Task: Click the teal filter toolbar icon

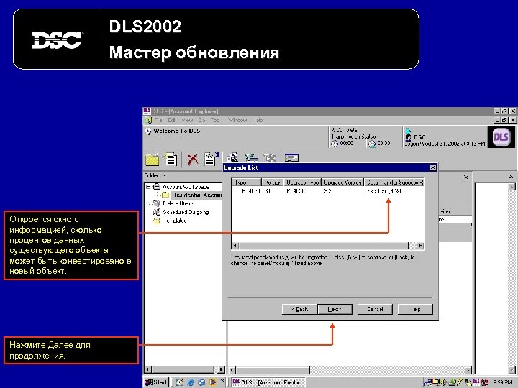Action: [251, 157]
